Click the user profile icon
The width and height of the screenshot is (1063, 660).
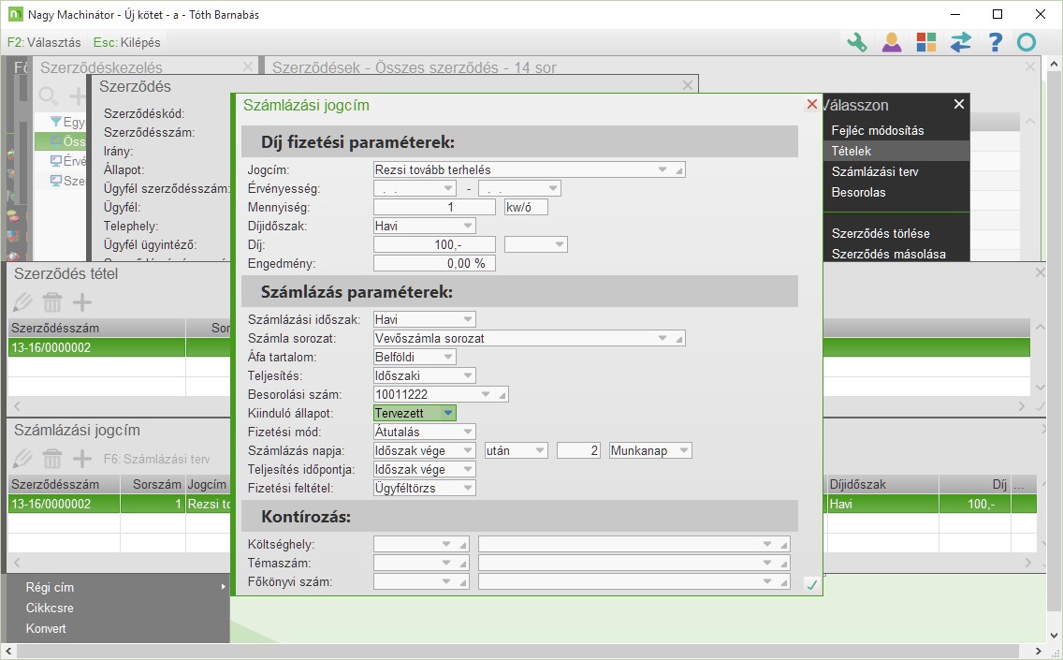click(x=892, y=42)
